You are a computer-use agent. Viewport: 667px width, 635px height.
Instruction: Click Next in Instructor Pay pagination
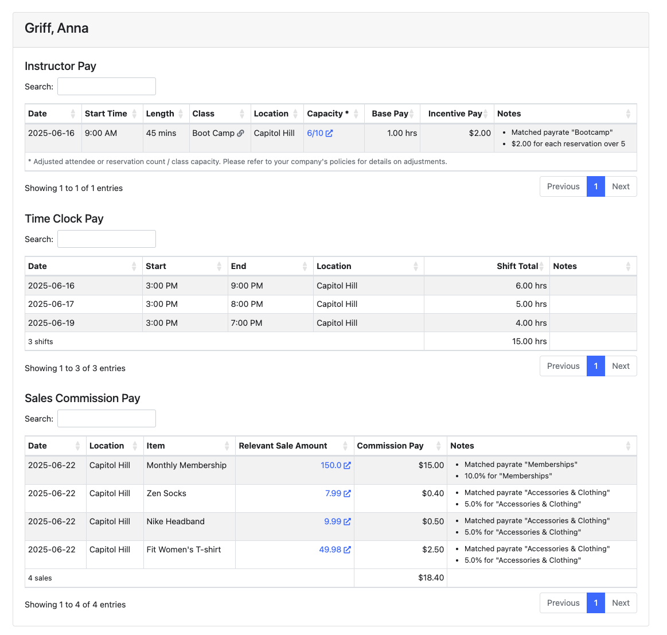(621, 186)
